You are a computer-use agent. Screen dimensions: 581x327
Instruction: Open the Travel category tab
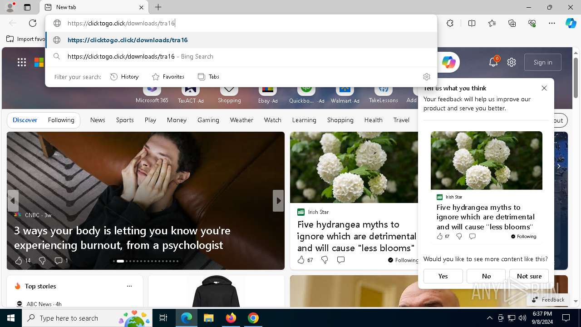coord(401,120)
